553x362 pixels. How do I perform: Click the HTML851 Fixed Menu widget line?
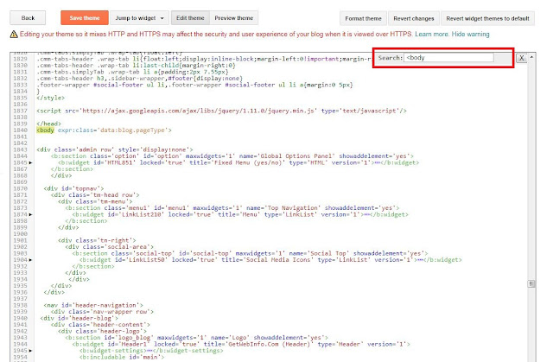click(x=238, y=162)
